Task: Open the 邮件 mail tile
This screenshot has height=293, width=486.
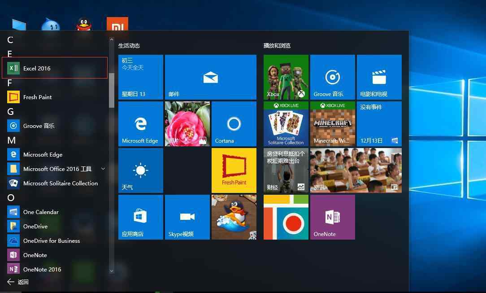Action: pos(210,77)
